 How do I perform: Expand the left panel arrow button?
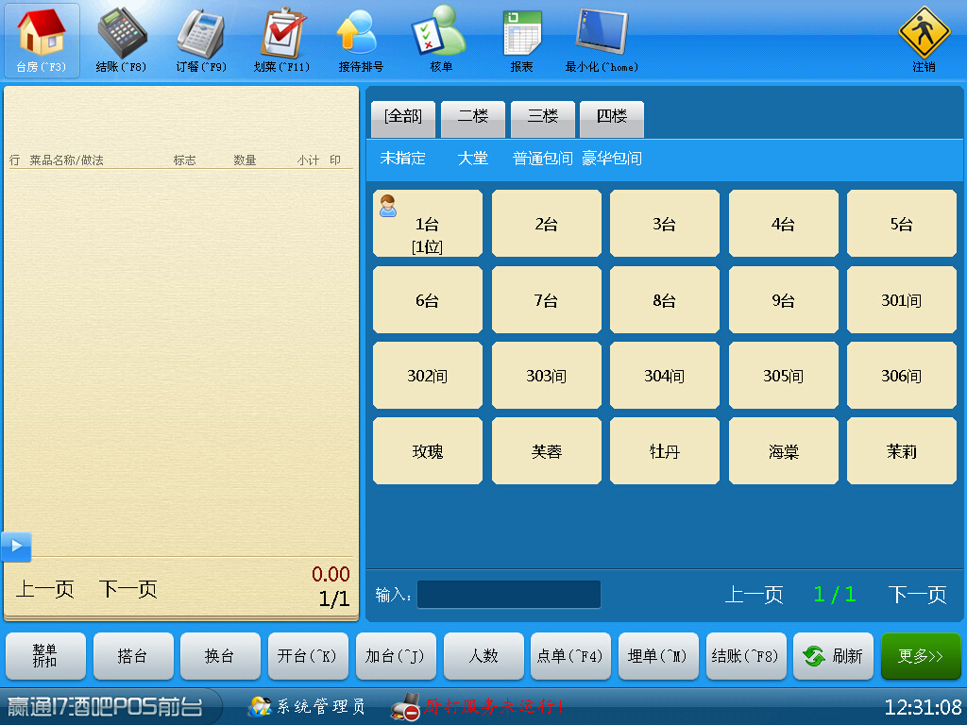(x=16, y=546)
